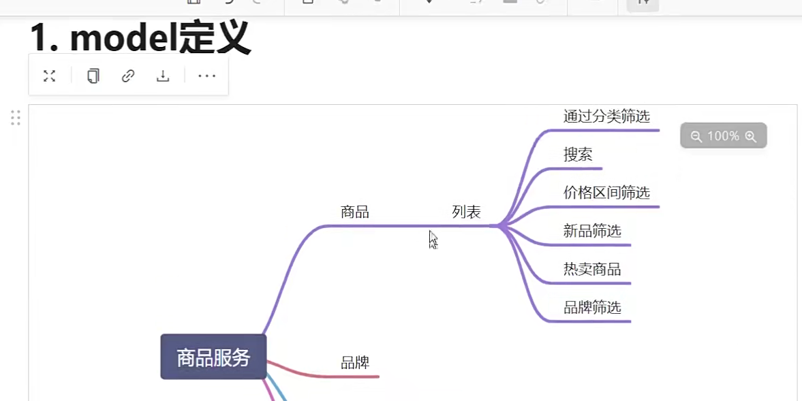Select the 通过分类筛选 leaf node

tap(606, 116)
